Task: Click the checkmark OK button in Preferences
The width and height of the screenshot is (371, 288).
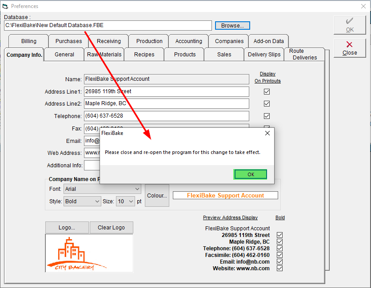Action: 350,25
